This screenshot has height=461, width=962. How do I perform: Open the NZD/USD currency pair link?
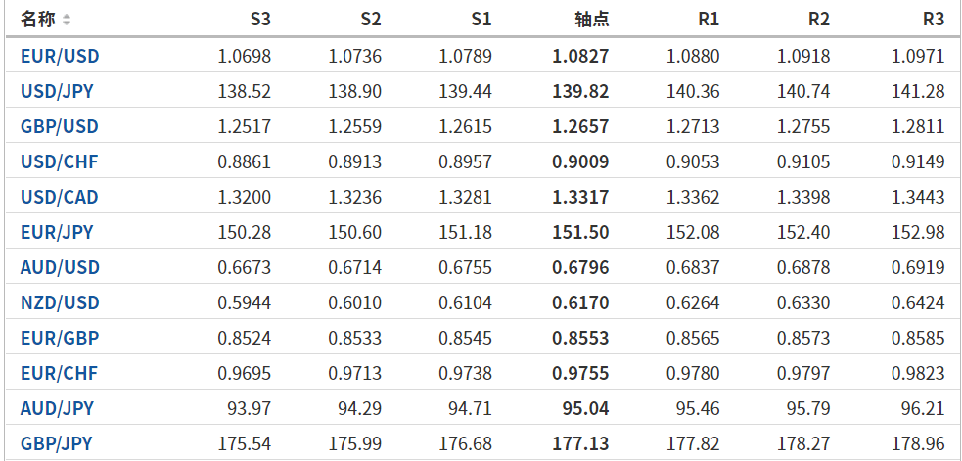tap(60, 302)
